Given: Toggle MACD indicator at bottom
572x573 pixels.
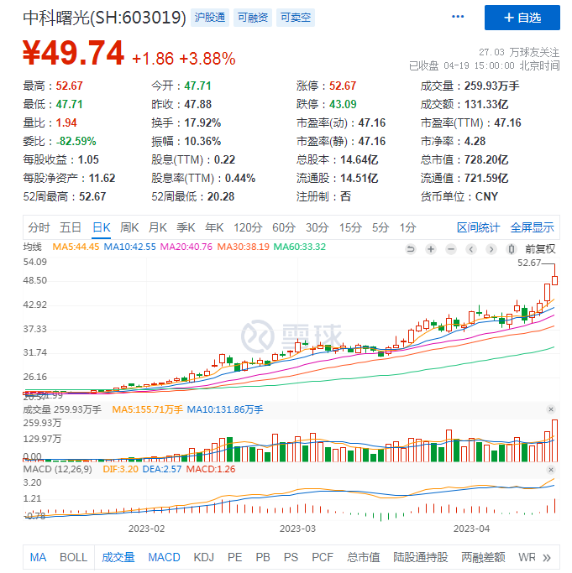Looking at the screenshot, I should [164, 557].
